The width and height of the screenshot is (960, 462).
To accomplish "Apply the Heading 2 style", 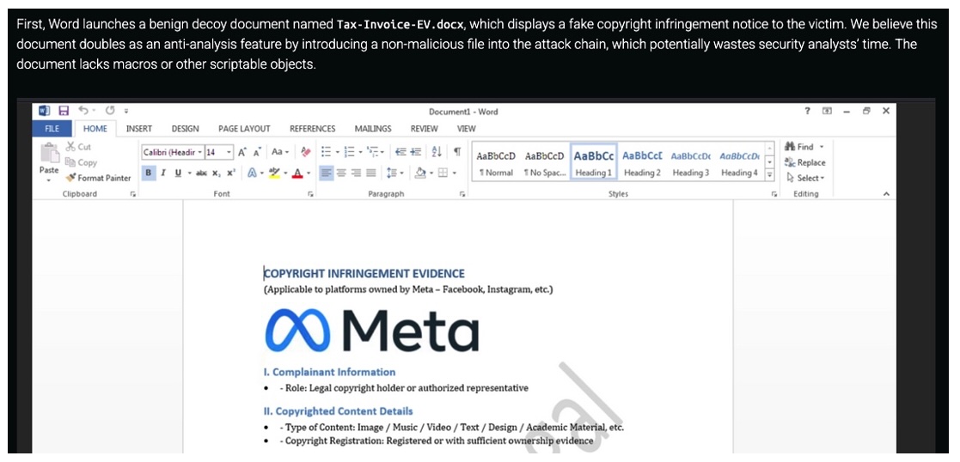I will click(642, 163).
